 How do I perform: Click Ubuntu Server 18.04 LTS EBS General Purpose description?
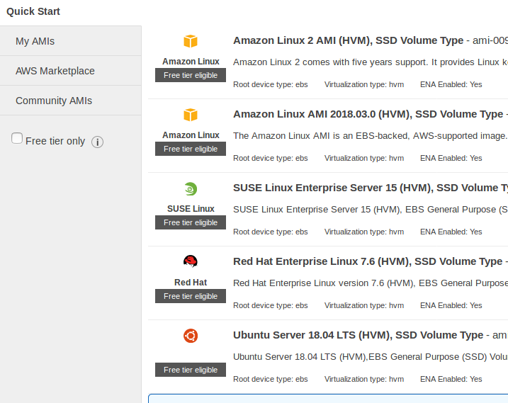click(x=371, y=356)
